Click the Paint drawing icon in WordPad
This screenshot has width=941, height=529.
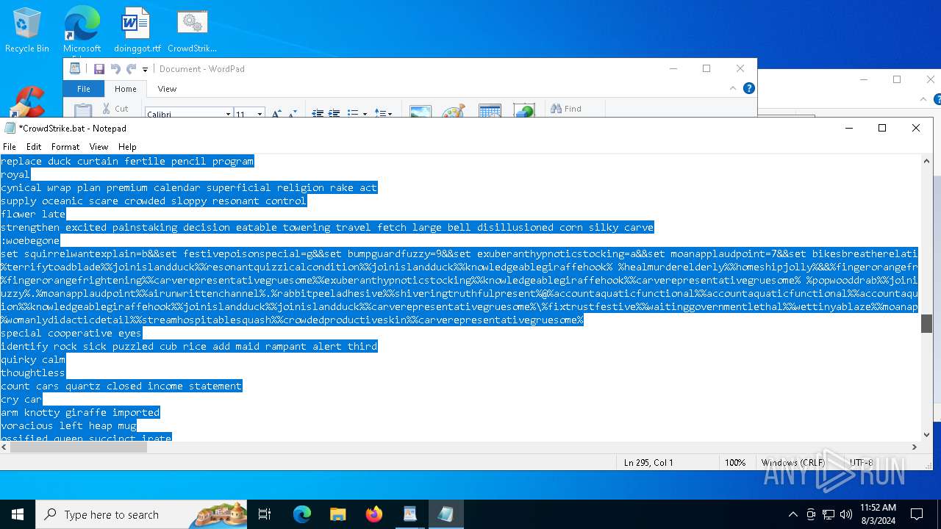pyautogui.click(x=454, y=111)
